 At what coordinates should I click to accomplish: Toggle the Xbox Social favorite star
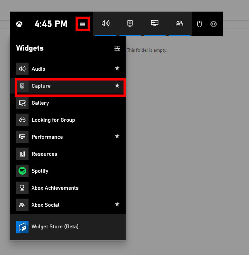pos(117,204)
